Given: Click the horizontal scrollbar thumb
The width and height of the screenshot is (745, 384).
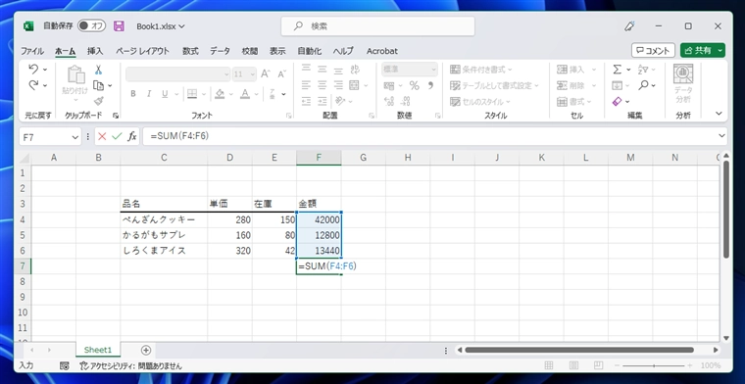Looking at the screenshot, I should coord(579,350).
